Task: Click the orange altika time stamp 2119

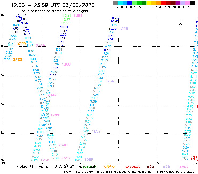Action: (22, 43)
